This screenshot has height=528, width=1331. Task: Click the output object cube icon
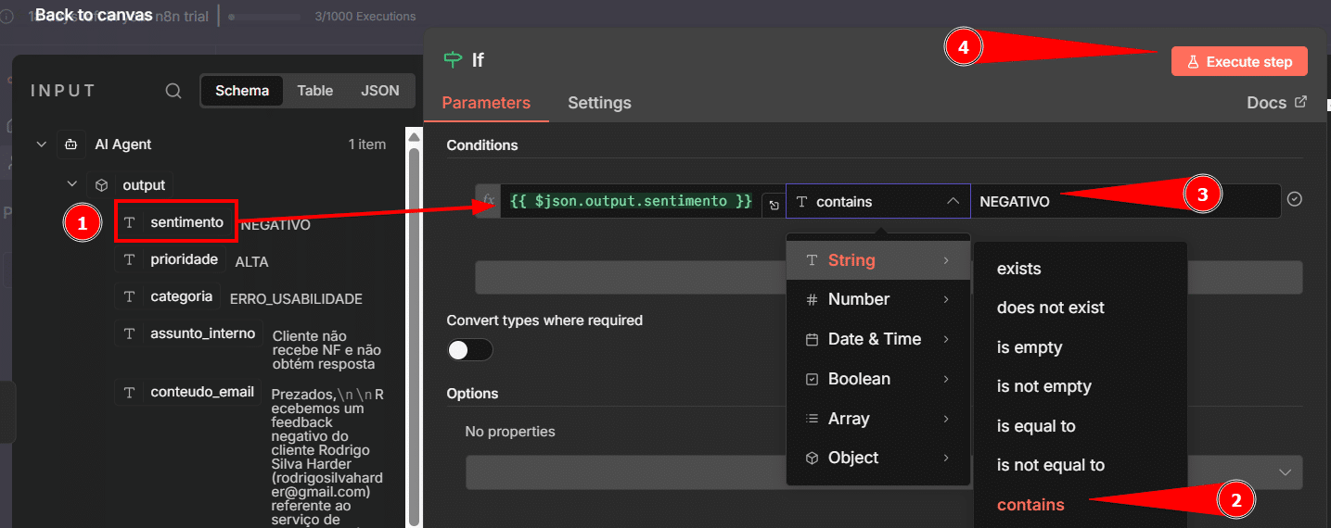101,184
